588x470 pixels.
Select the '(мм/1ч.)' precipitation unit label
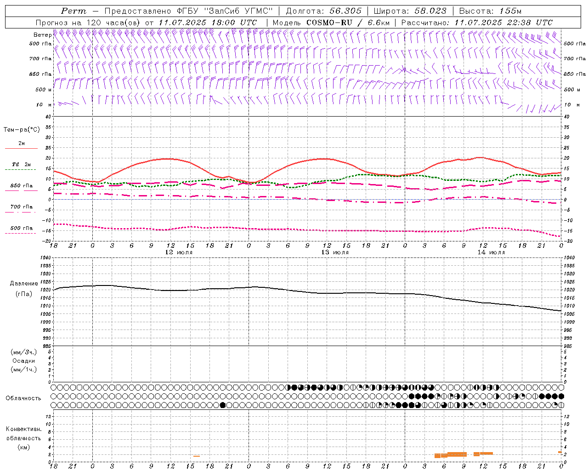(24, 369)
